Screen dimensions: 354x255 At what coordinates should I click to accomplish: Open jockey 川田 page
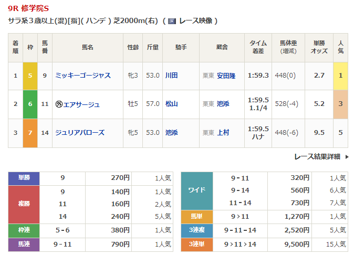click(171, 76)
